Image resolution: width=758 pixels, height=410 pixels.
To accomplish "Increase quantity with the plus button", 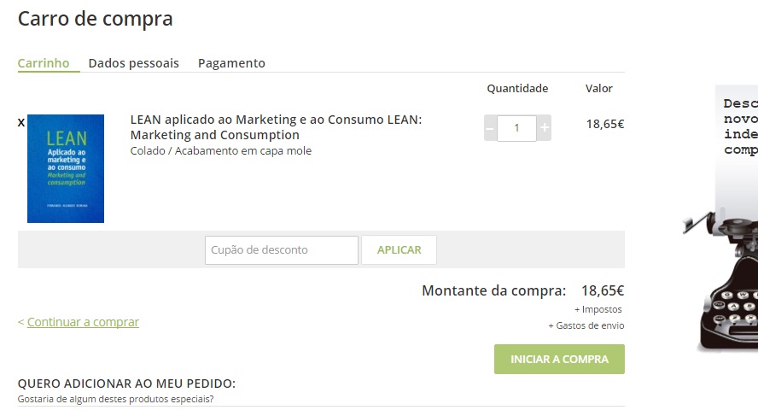I will [545, 128].
